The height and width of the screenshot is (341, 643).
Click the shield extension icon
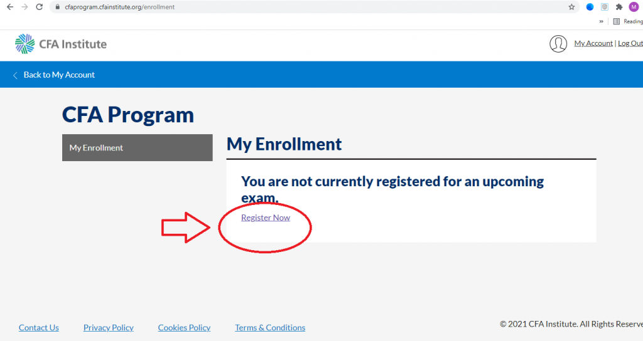click(605, 7)
